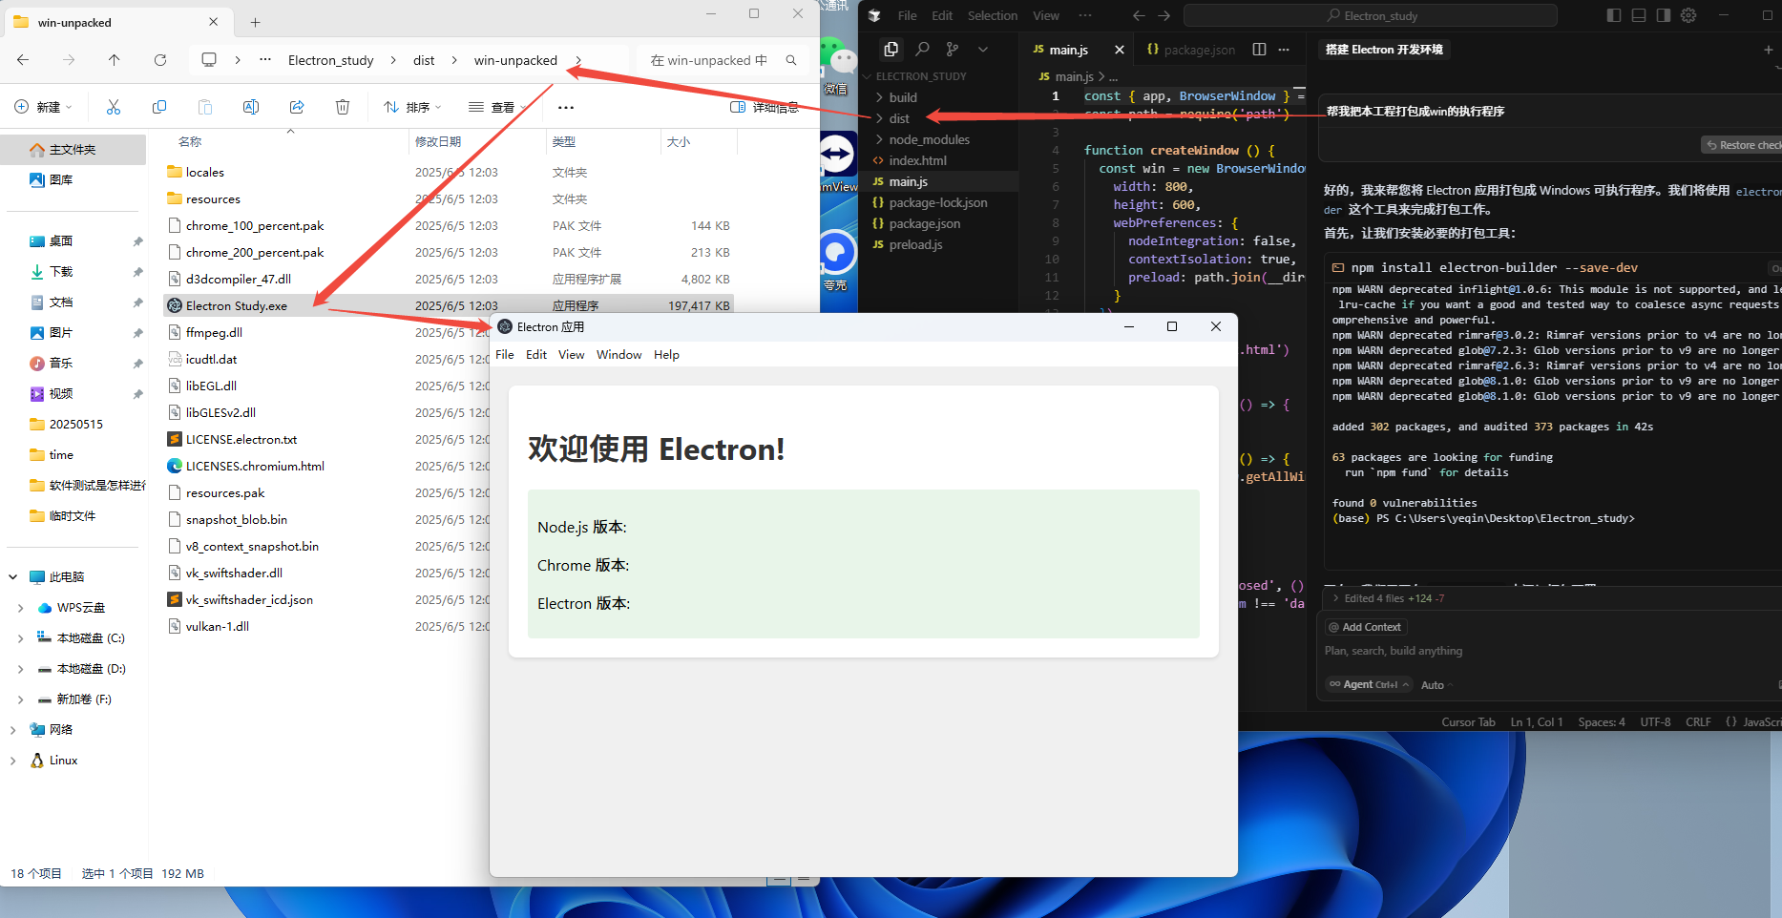Open the Window menu in Electron 应用

pos(619,355)
